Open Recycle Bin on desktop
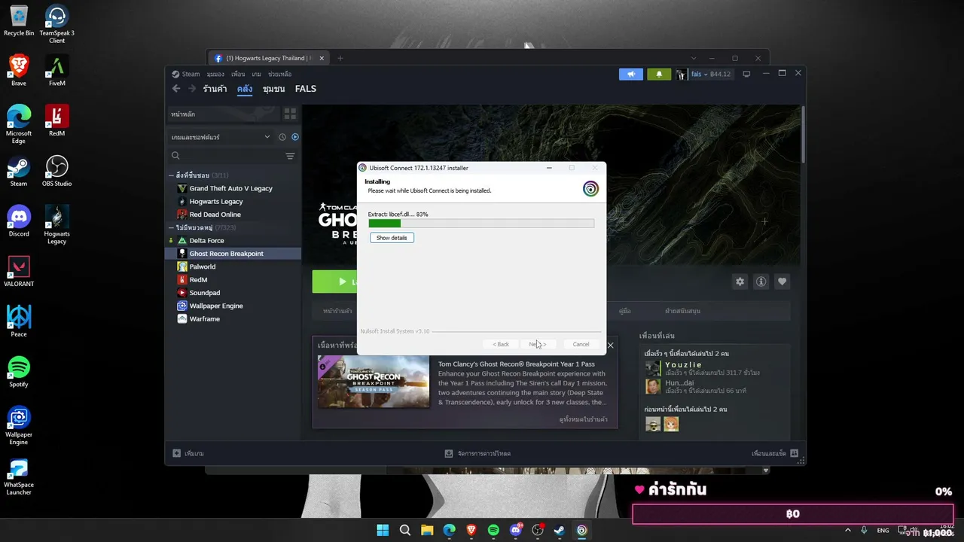This screenshot has width=964, height=542. 19,21
